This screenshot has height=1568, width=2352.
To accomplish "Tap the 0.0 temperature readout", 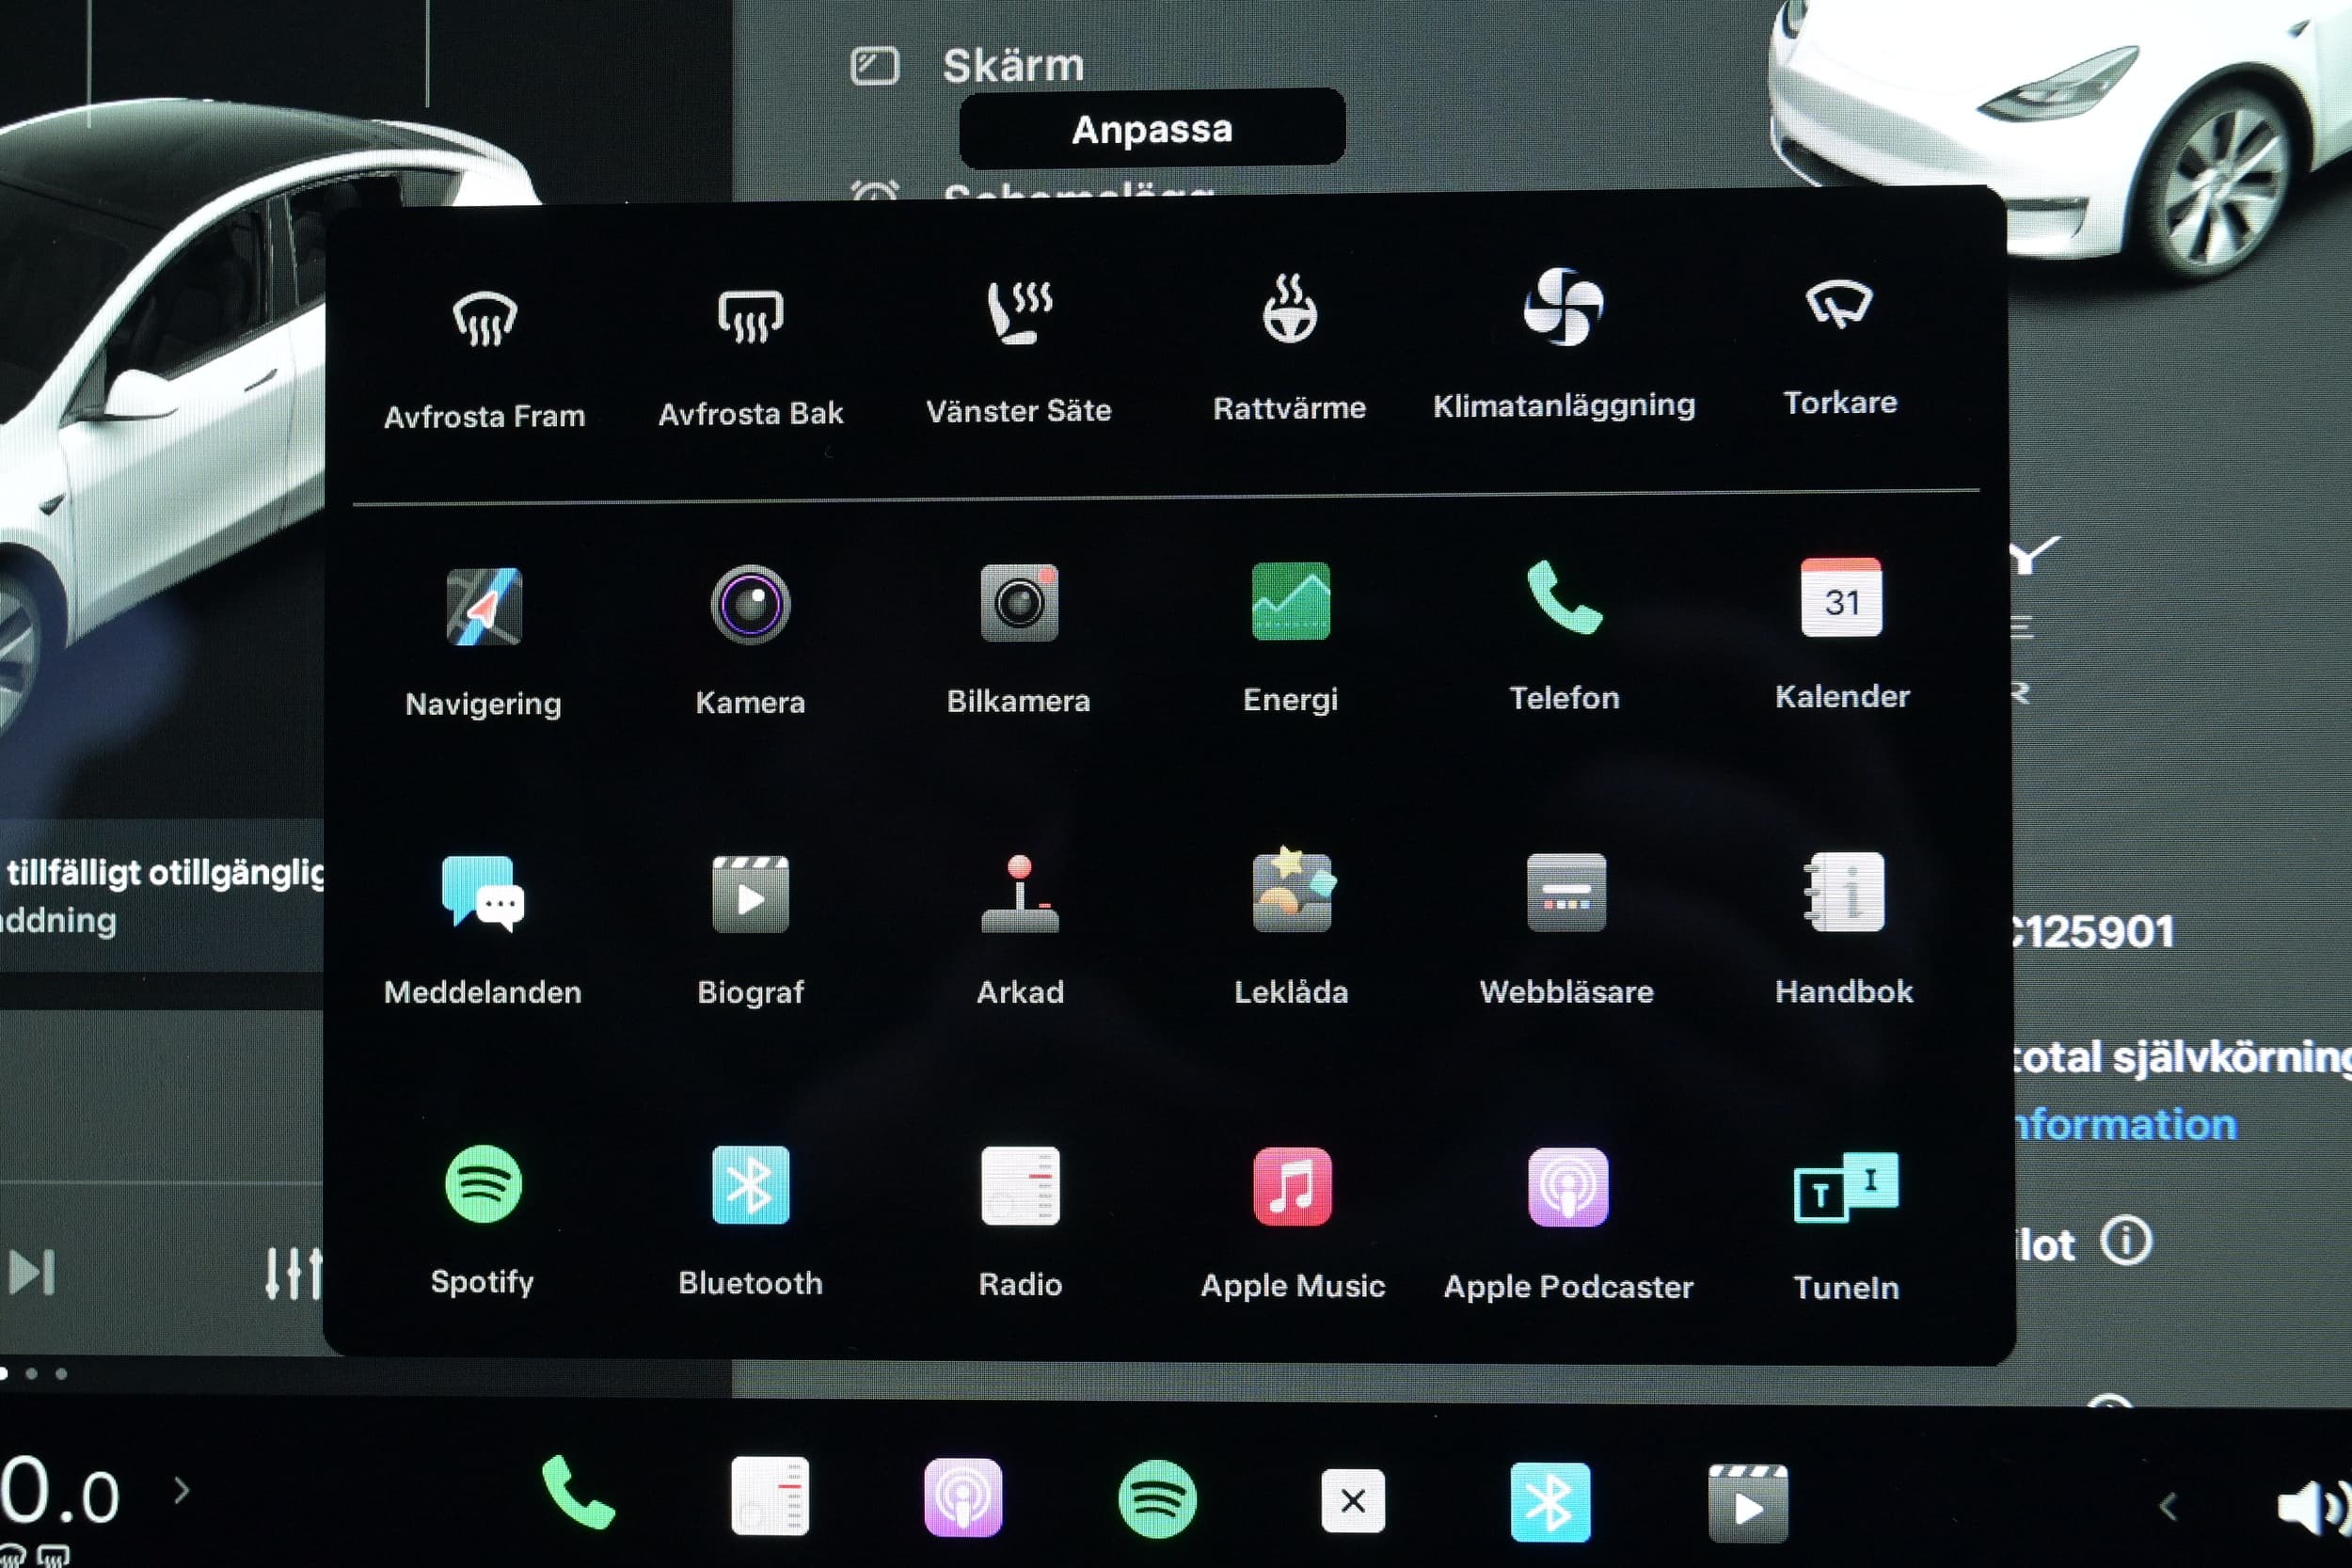I will click(60, 1491).
